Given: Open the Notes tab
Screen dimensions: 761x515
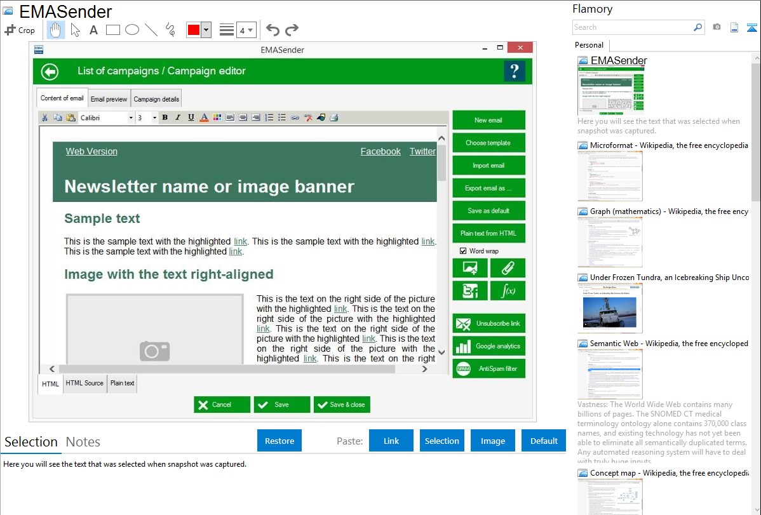Looking at the screenshot, I should 83,442.
